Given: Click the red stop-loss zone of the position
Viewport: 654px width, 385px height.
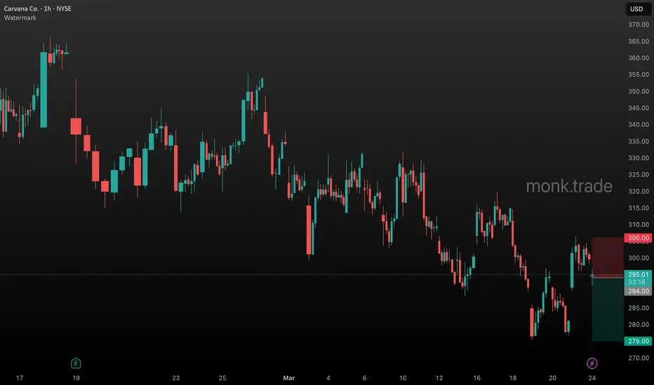Looking at the screenshot, I should (608, 256).
